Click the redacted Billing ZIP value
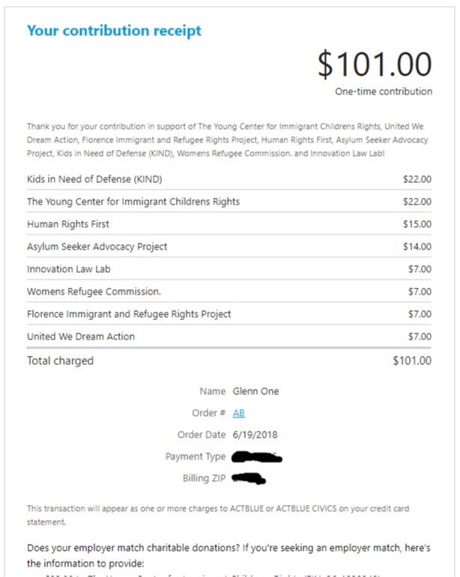Image resolution: width=460 pixels, height=577 pixels. point(250,477)
